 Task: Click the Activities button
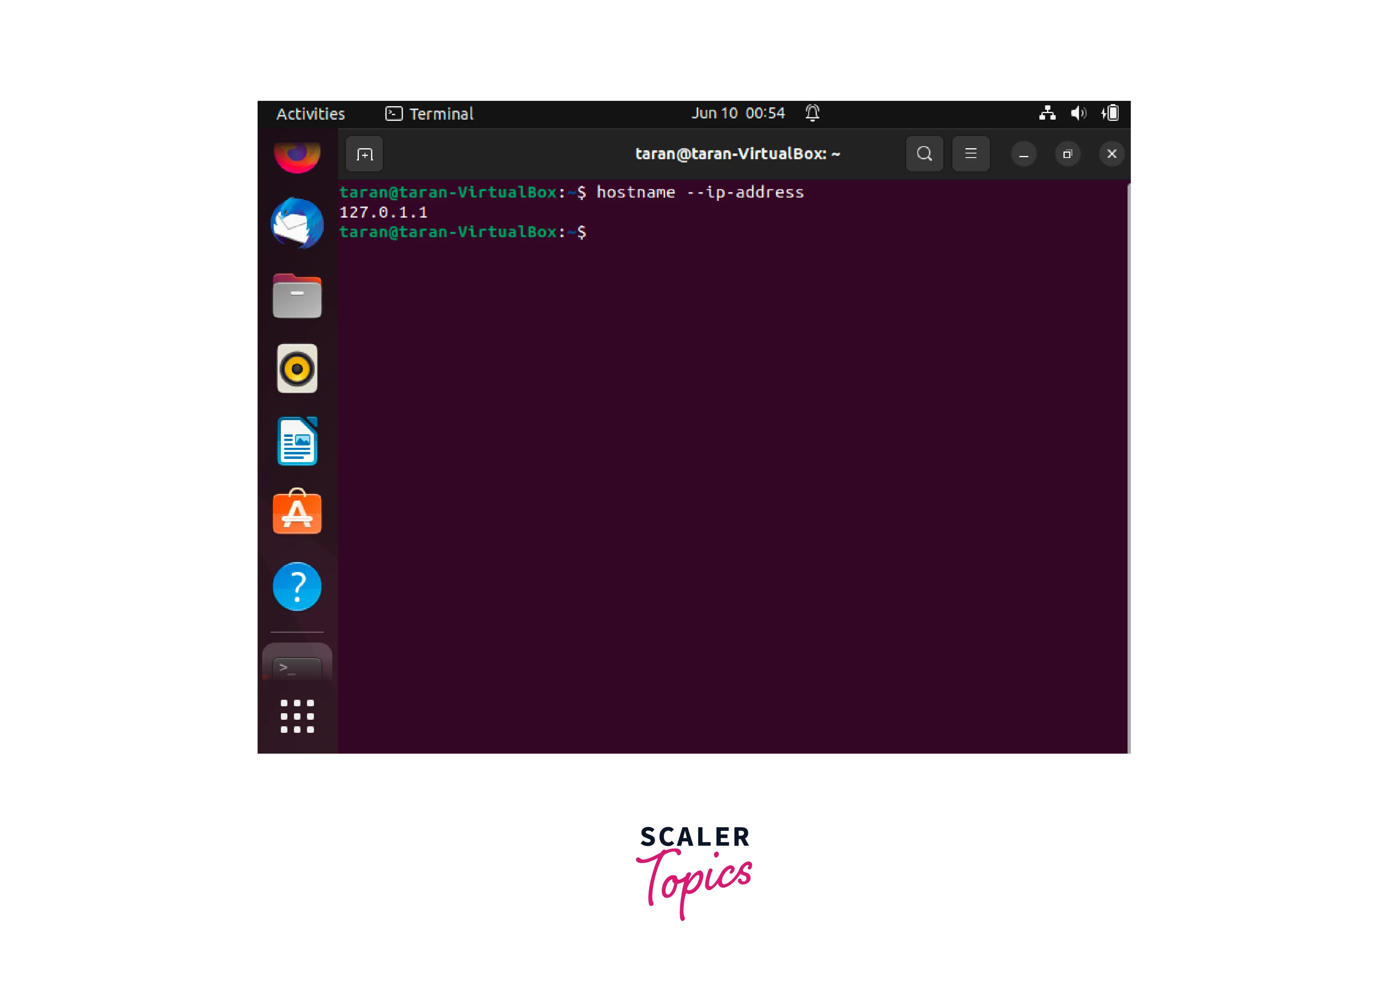click(x=310, y=114)
